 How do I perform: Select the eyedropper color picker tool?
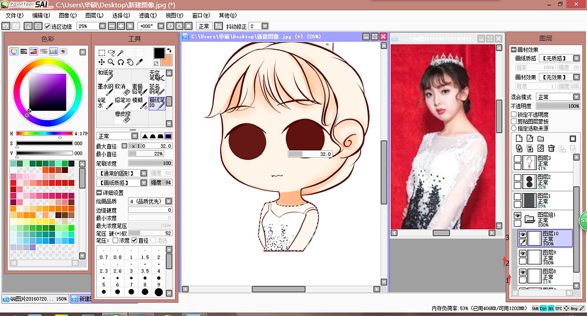click(139, 62)
